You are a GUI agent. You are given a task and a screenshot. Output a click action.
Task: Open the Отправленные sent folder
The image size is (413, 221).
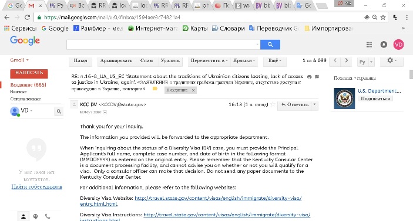tap(25, 99)
